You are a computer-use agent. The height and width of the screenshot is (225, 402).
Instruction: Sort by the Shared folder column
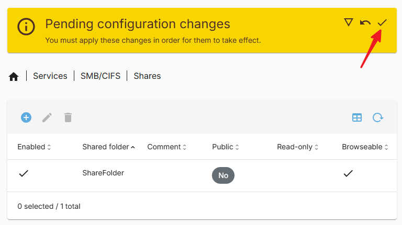[x=108, y=147]
